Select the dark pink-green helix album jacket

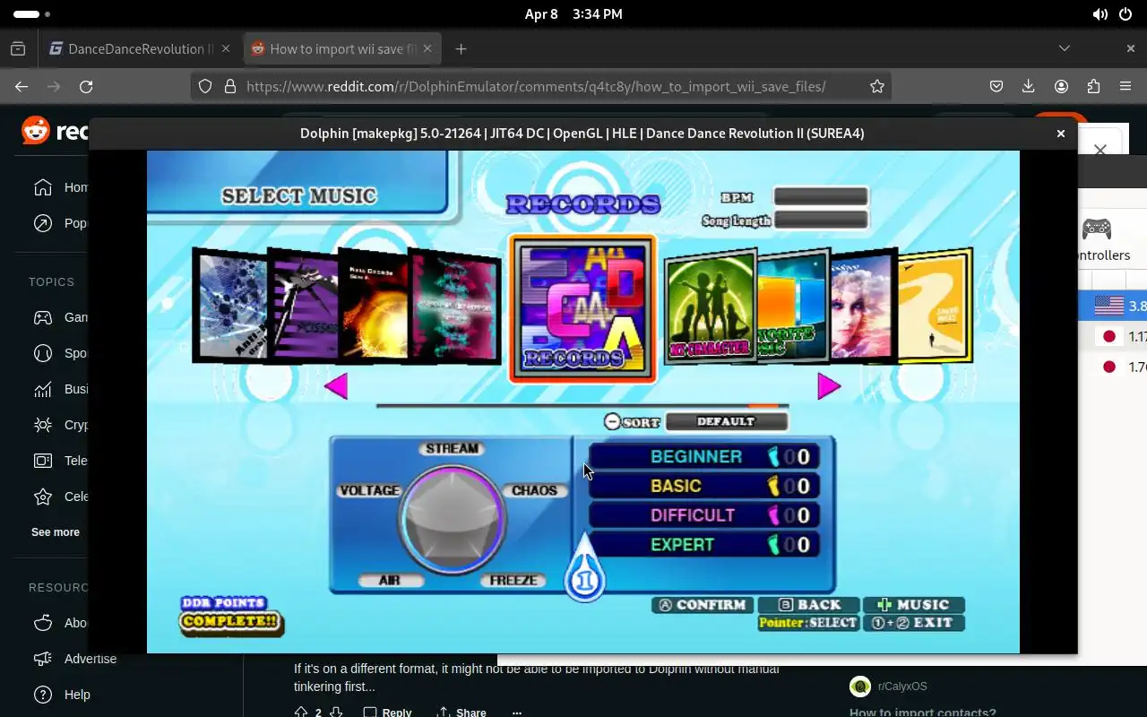(455, 307)
